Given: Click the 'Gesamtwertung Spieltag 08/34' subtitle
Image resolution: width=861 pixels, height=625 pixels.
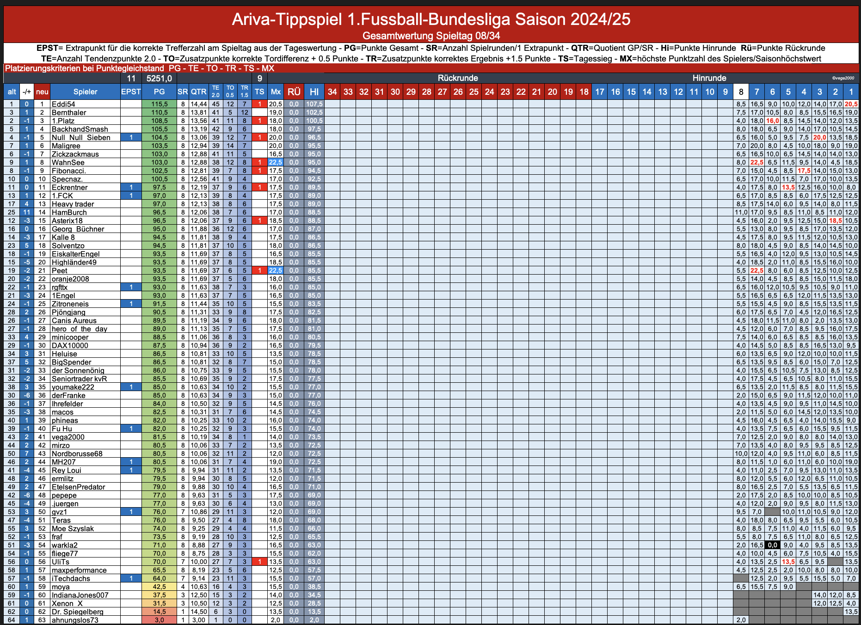Looking at the screenshot, I should [431, 36].
